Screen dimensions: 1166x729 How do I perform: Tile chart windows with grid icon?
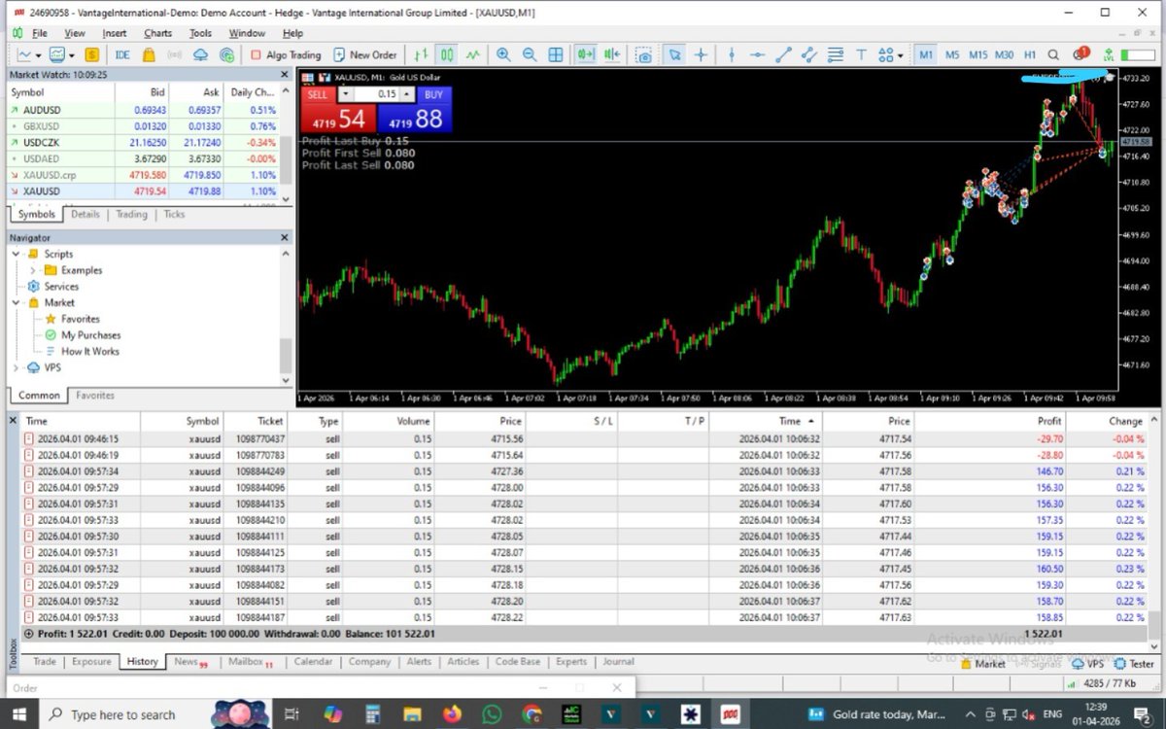pos(556,55)
